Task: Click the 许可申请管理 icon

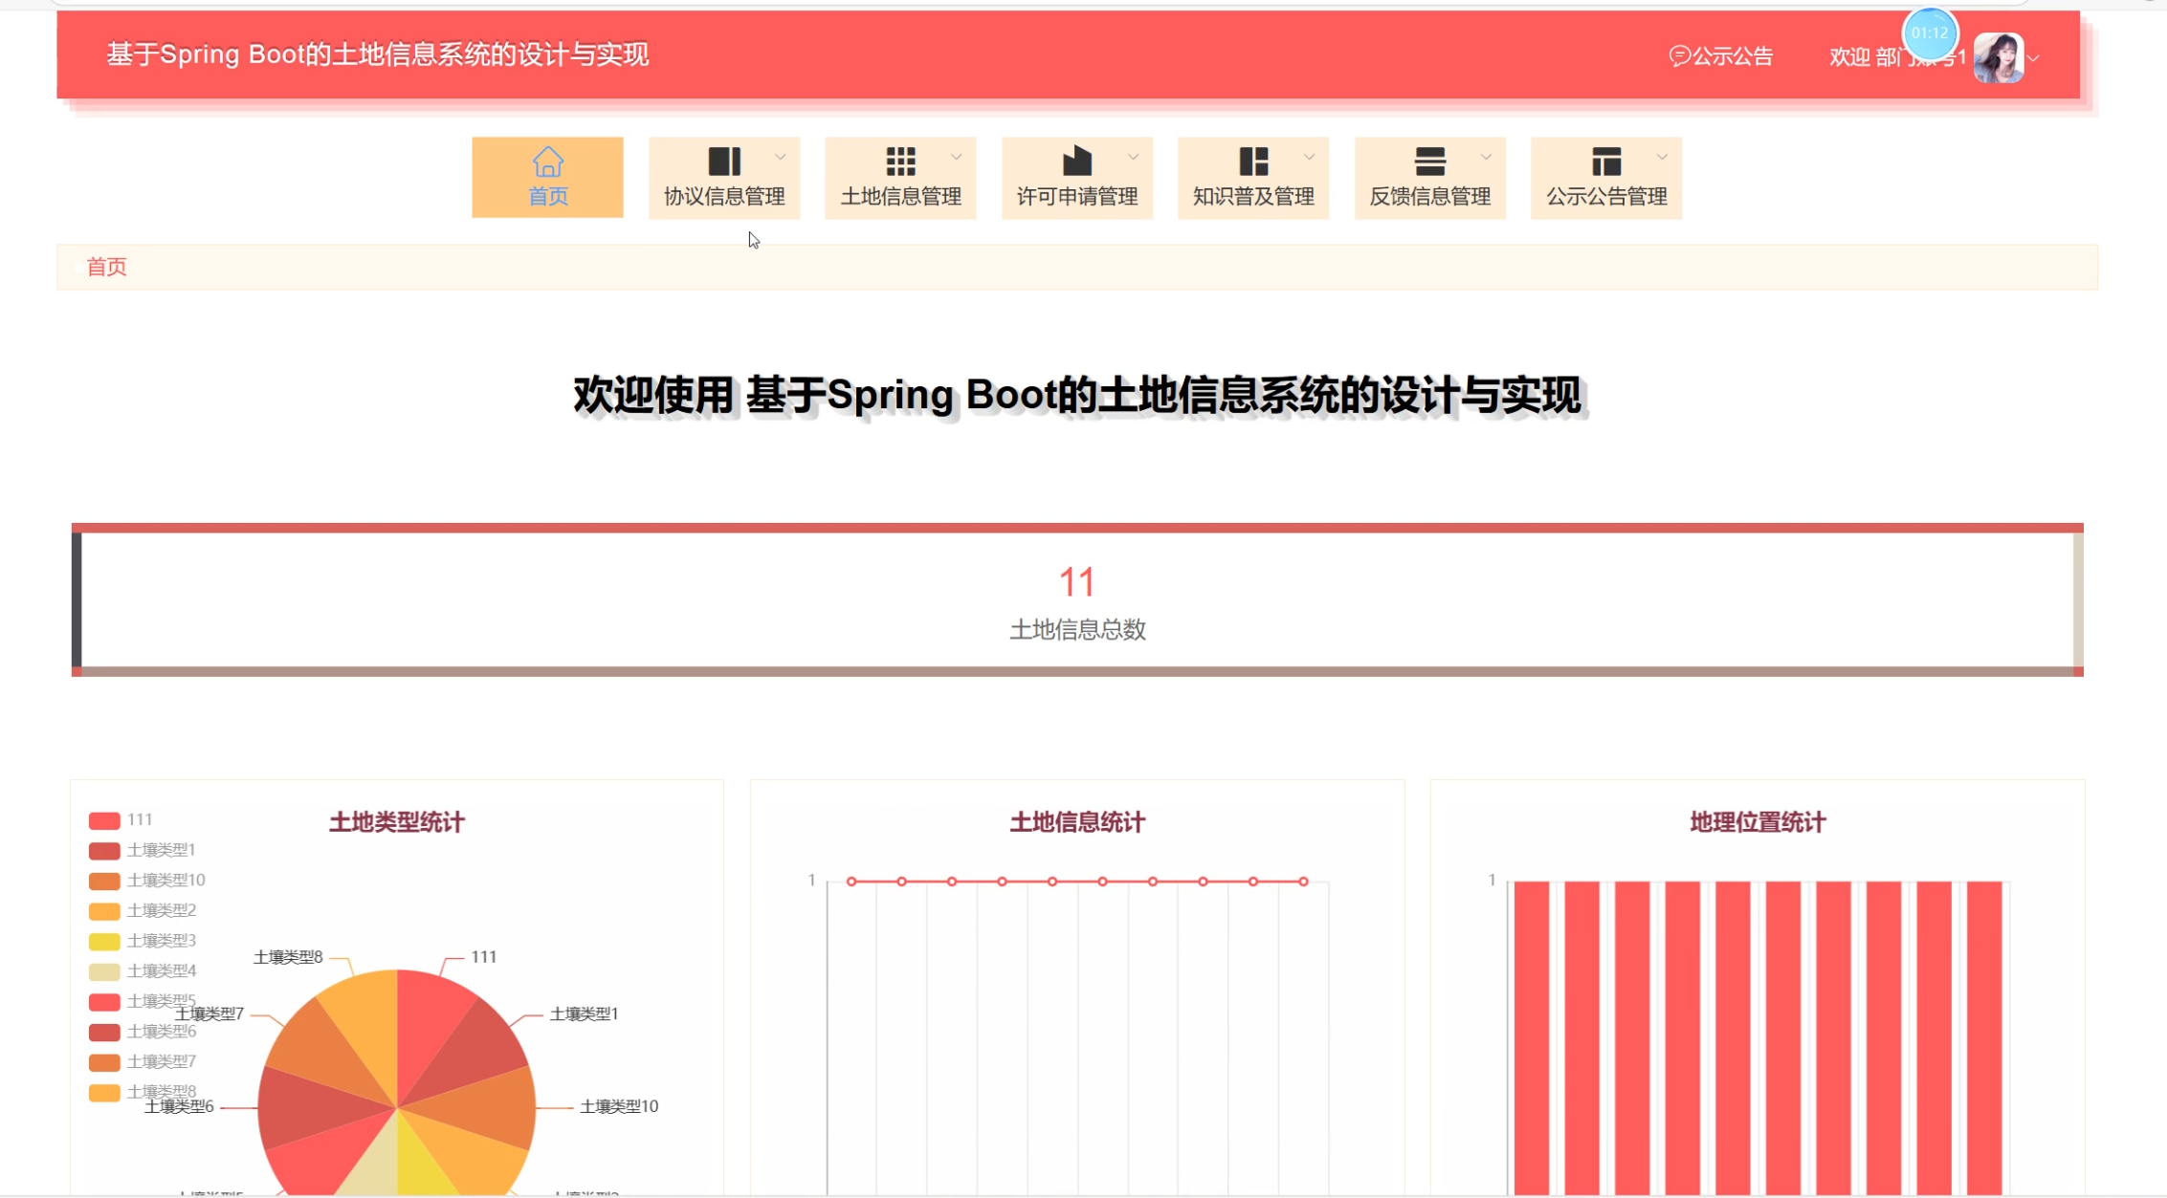Action: pyautogui.click(x=1076, y=161)
